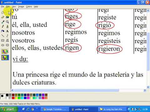Switch to Google Translate taskbar window
The width and height of the screenshot is (150, 112).
pos(55,109)
